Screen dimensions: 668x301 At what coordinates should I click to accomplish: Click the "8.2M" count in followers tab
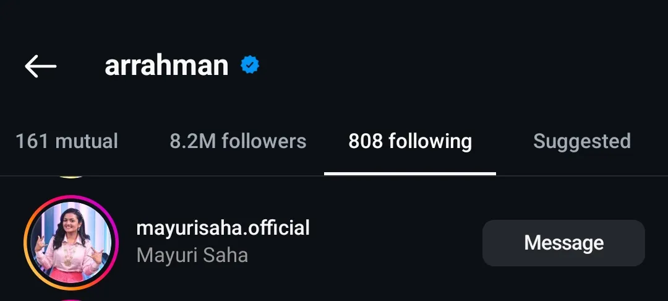(x=193, y=141)
